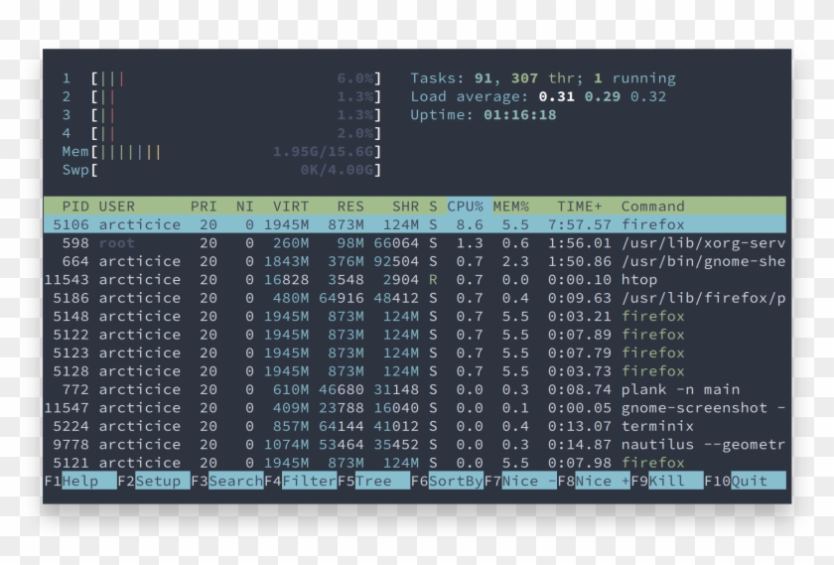Open Help from the F1 function bar

pyautogui.click(x=88, y=481)
